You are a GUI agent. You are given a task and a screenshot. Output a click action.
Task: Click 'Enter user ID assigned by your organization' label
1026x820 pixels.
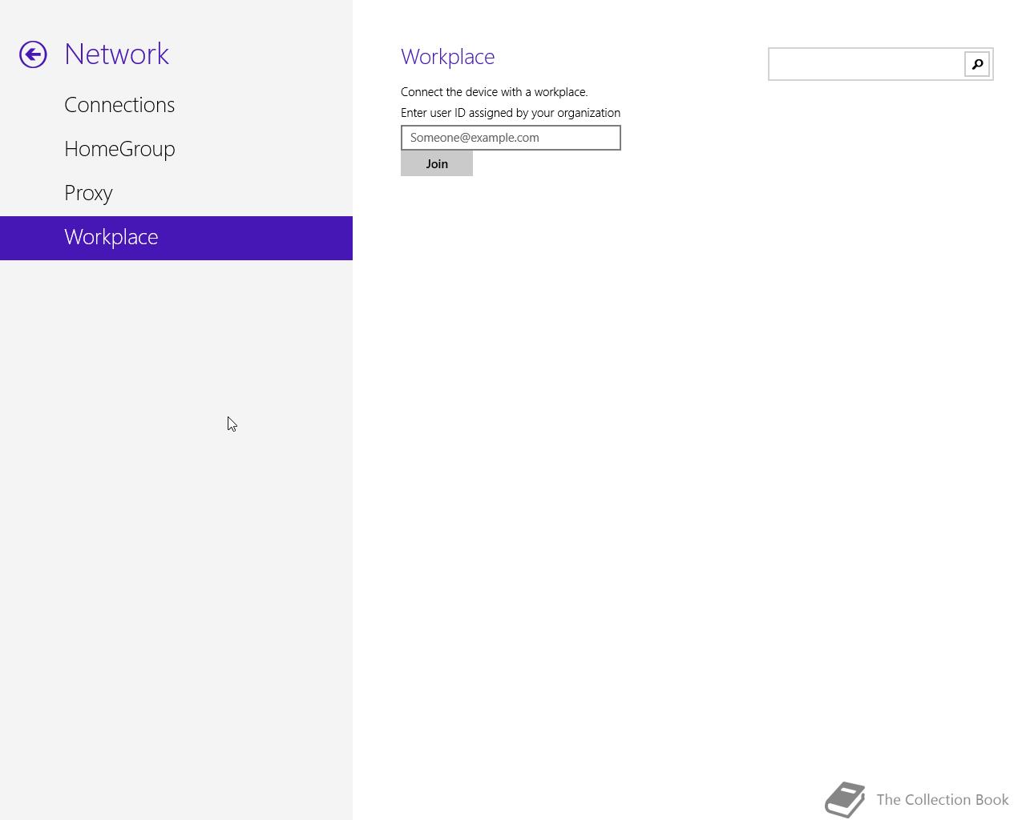[x=511, y=113]
